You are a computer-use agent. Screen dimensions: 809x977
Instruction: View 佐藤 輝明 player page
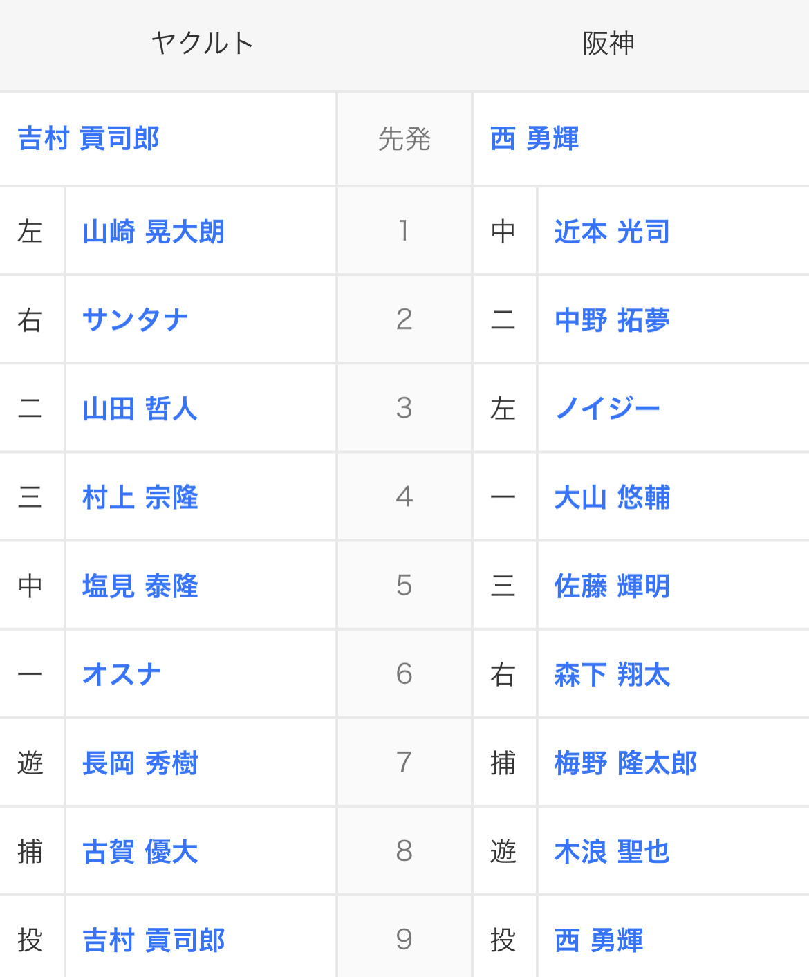click(x=613, y=586)
